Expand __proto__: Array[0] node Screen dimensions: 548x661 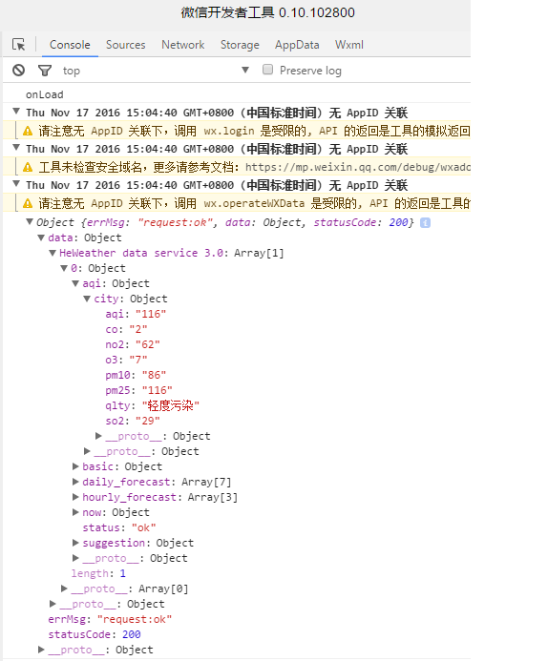pos(64,589)
